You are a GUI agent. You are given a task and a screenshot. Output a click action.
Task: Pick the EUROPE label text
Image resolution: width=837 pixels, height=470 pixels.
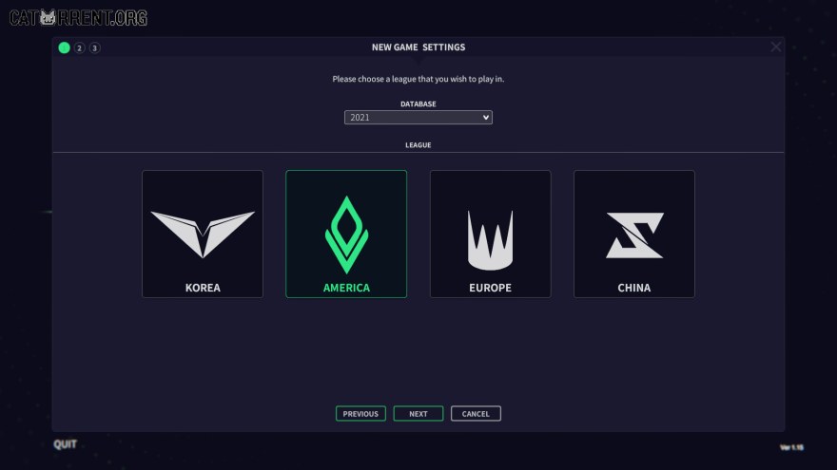click(490, 288)
